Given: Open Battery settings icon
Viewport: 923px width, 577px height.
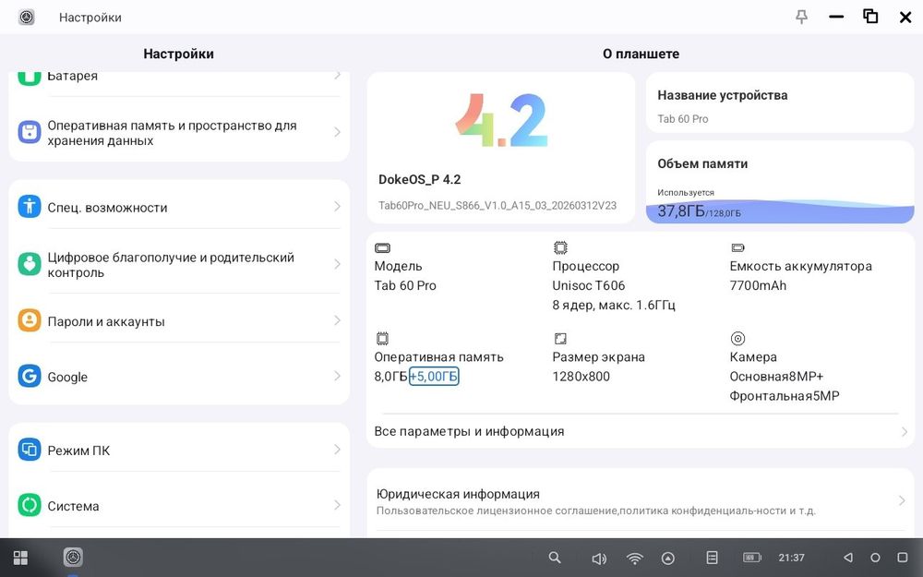Looking at the screenshot, I should (x=29, y=78).
